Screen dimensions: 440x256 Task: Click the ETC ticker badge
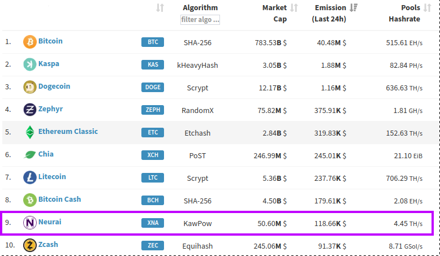[153, 132]
